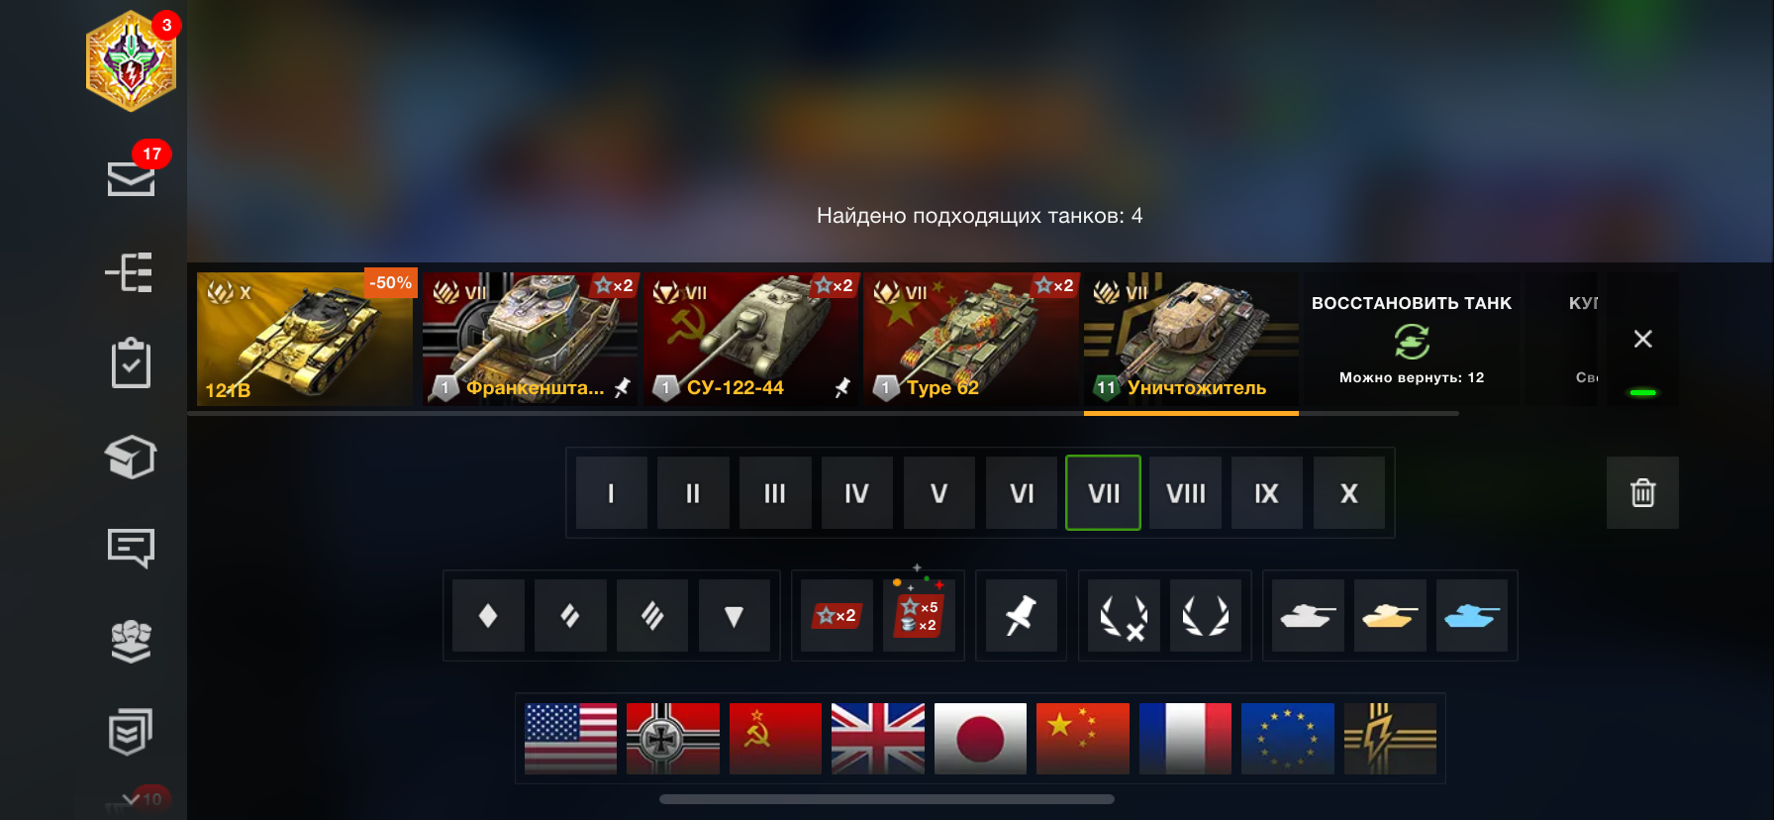Open the chat messages icon
1774x820 pixels.
click(131, 548)
